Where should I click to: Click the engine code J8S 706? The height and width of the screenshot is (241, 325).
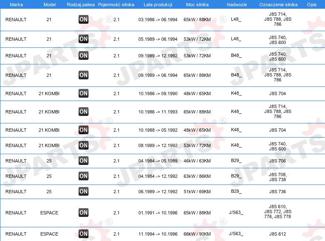coord(278,161)
